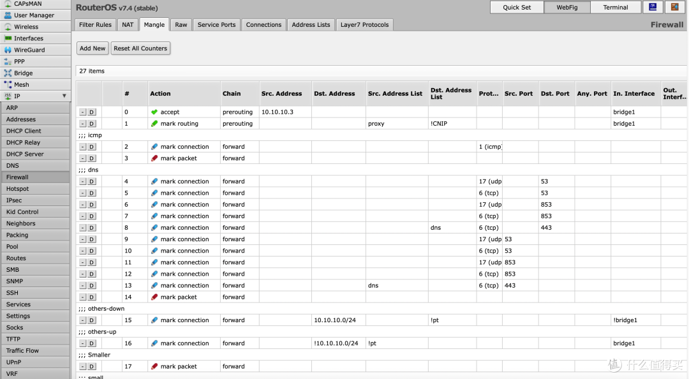
Task: Click green accept checkmark icon in row 0
Action: pos(154,112)
